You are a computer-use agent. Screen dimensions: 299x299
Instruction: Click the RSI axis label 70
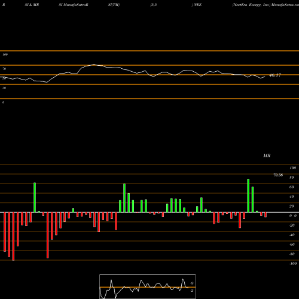coord(4,69)
